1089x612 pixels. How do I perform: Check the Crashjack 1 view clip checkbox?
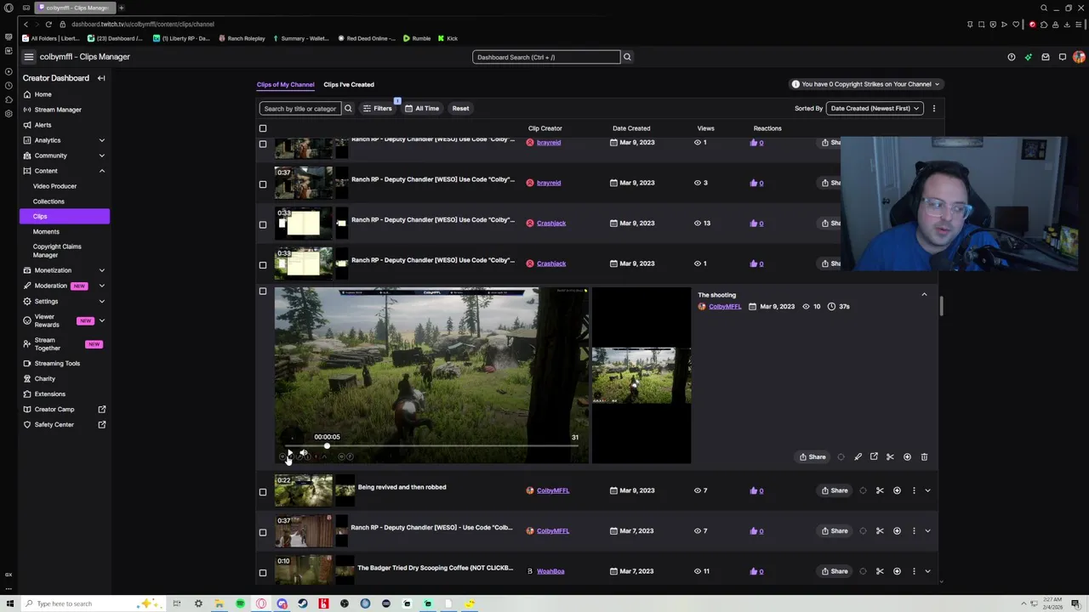263,264
